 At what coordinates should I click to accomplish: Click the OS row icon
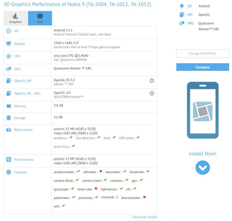[x=8, y=31]
